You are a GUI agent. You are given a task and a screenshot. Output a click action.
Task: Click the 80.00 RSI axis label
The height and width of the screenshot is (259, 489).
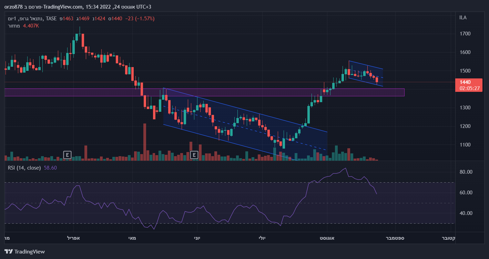click(466, 172)
